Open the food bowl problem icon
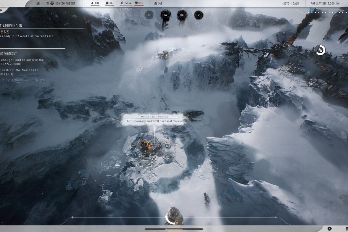Image resolution: width=348 pixels, height=232 pixels. [165, 15]
